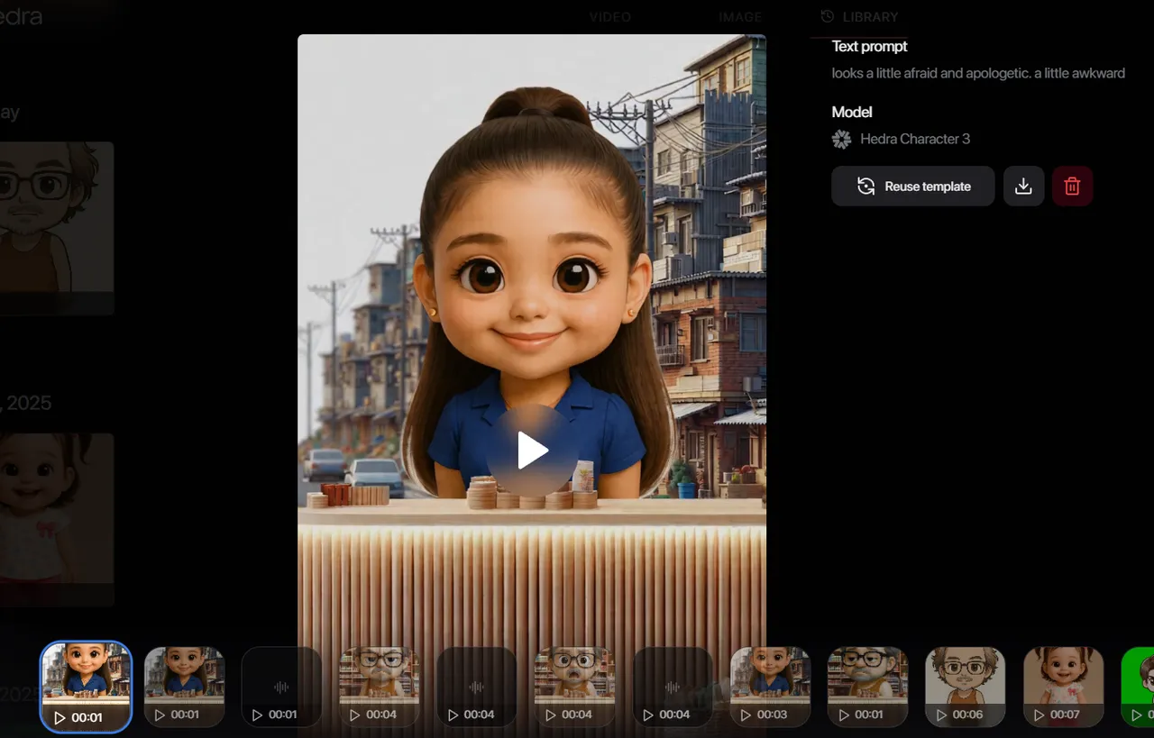This screenshot has width=1154, height=738.
Task: Open the girl thumbnail labeled 00:03
Action: [770, 687]
